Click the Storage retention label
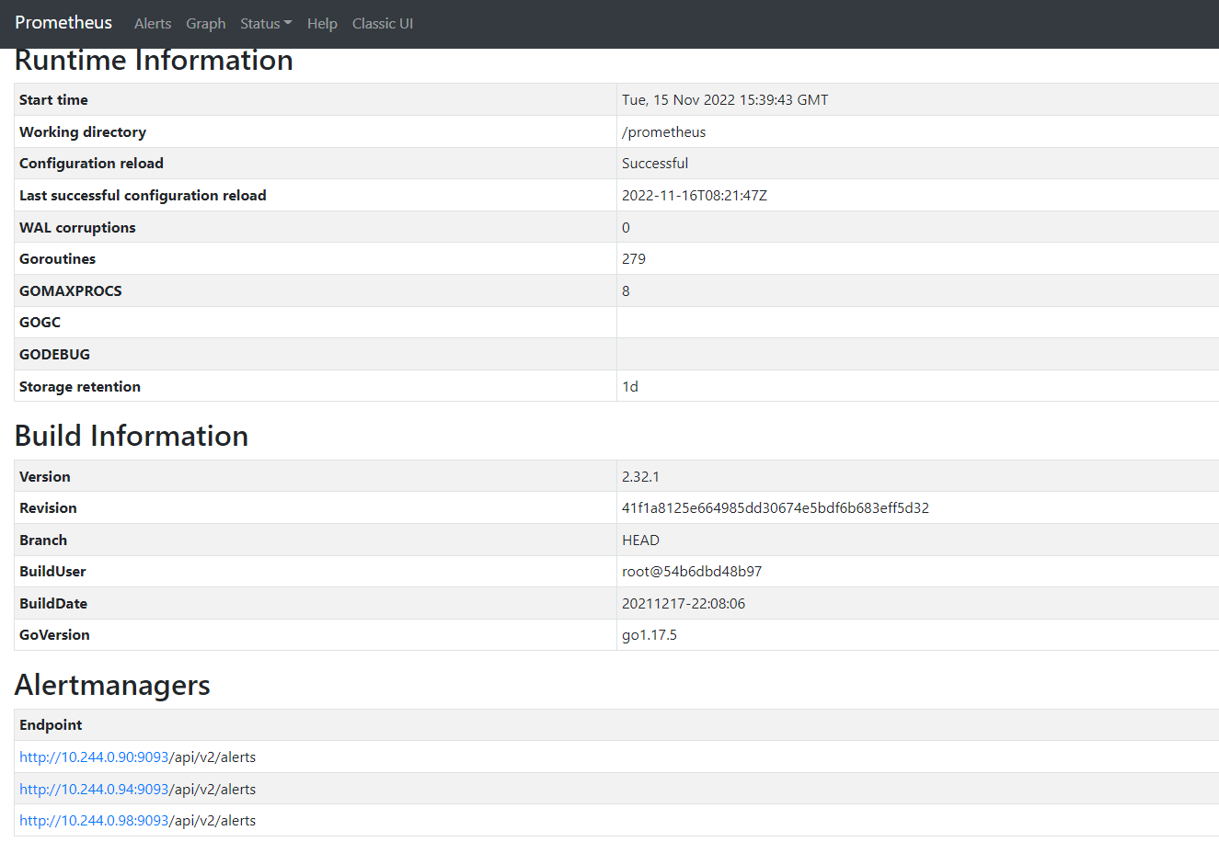Viewport: 1219px width, 842px height. [80, 387]
